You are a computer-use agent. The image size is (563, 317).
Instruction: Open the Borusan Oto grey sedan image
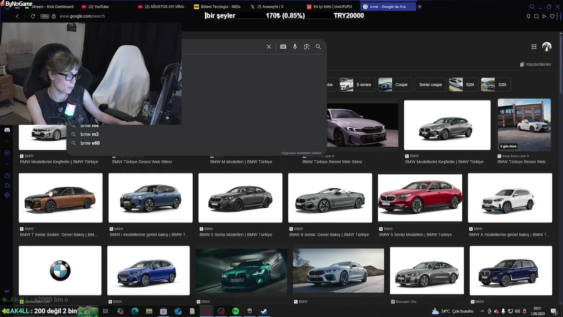coord(427,271)
